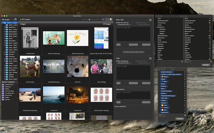Click the circular refresh icon beside Images popup
Screen dimensions: 214x133
click(16, 19)
